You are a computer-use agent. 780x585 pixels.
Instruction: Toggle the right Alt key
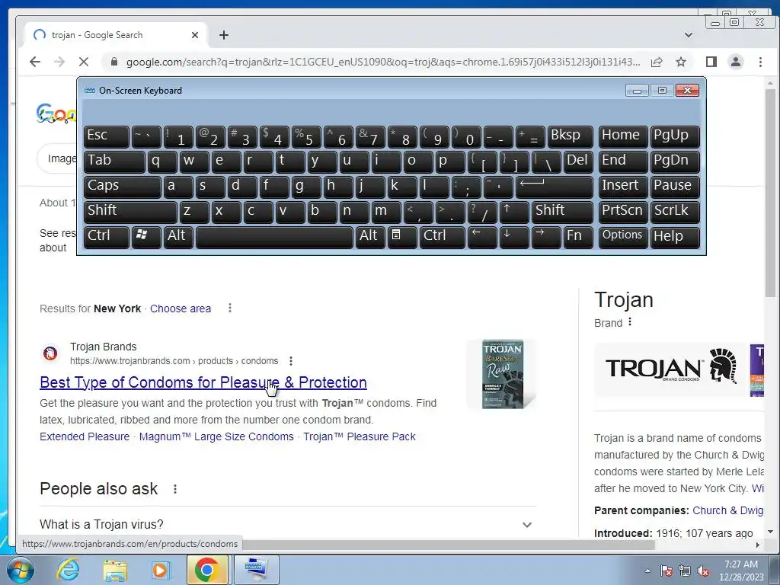click(370, 237)
